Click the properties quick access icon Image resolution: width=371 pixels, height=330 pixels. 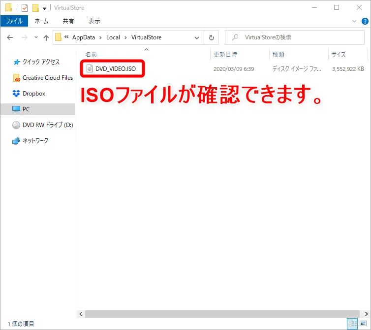[25, 8]
